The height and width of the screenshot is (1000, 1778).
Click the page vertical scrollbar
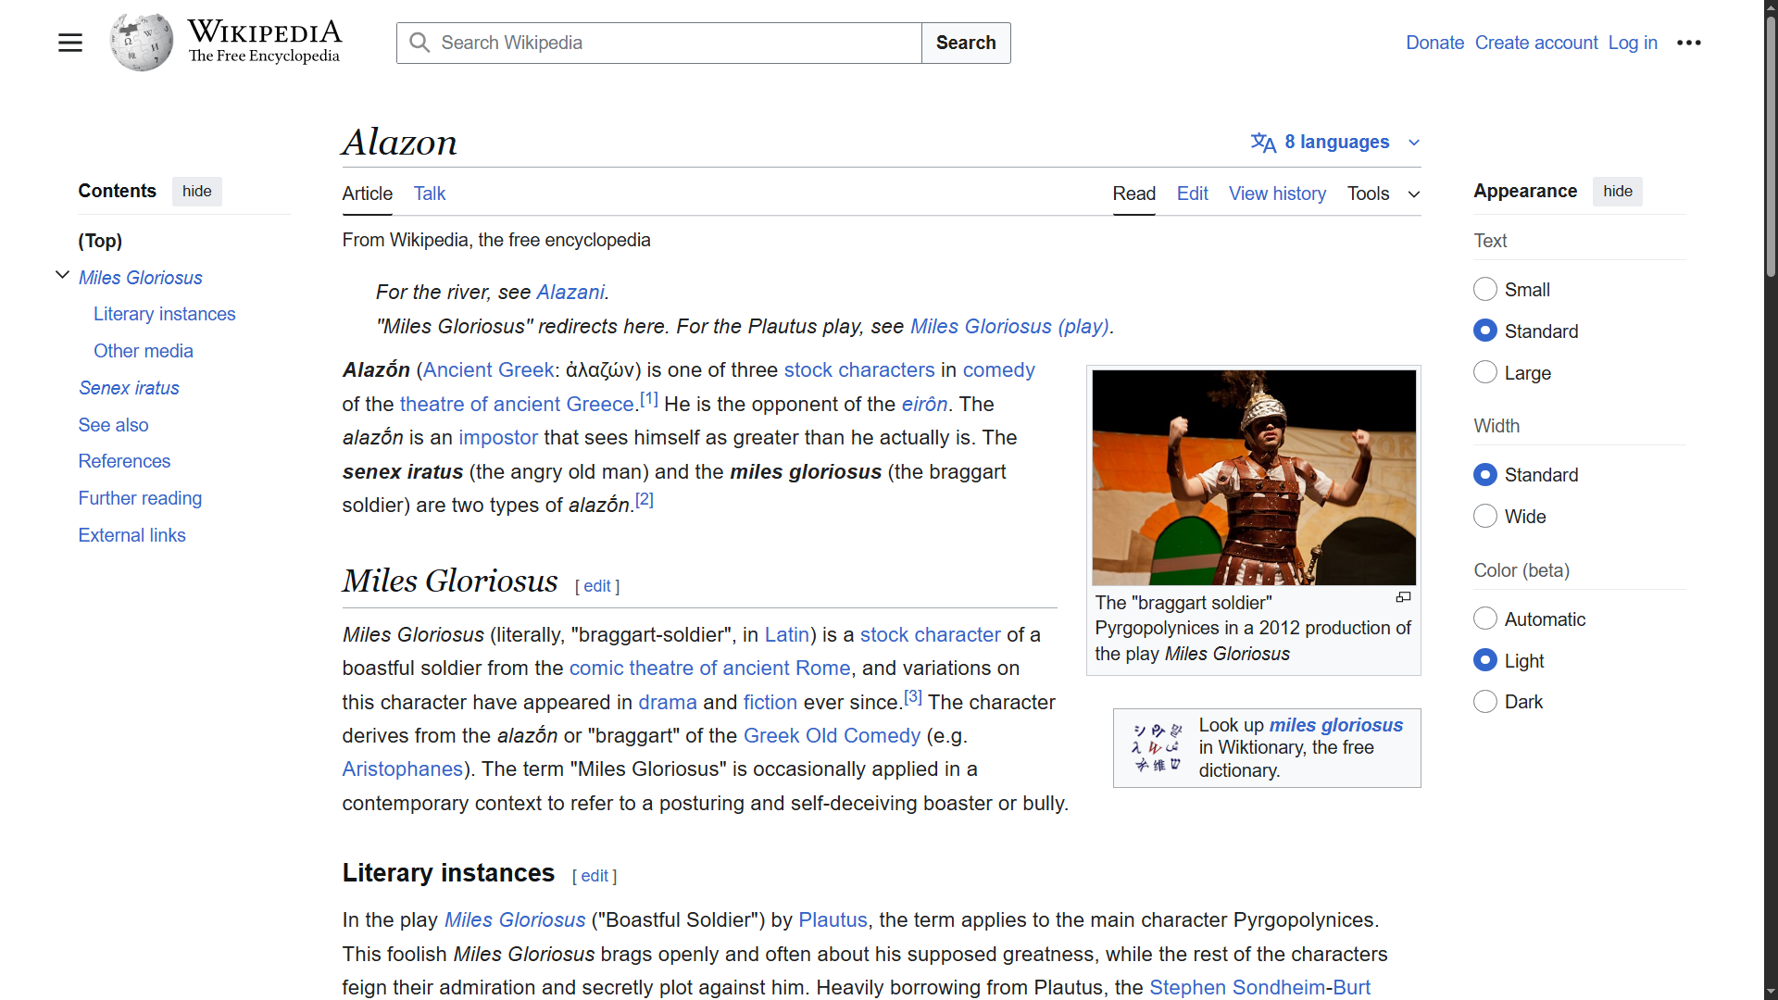click(x=1771, y=148)
